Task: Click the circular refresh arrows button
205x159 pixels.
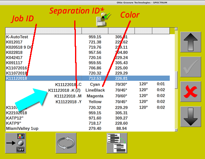Action: (x=66, y=143)
